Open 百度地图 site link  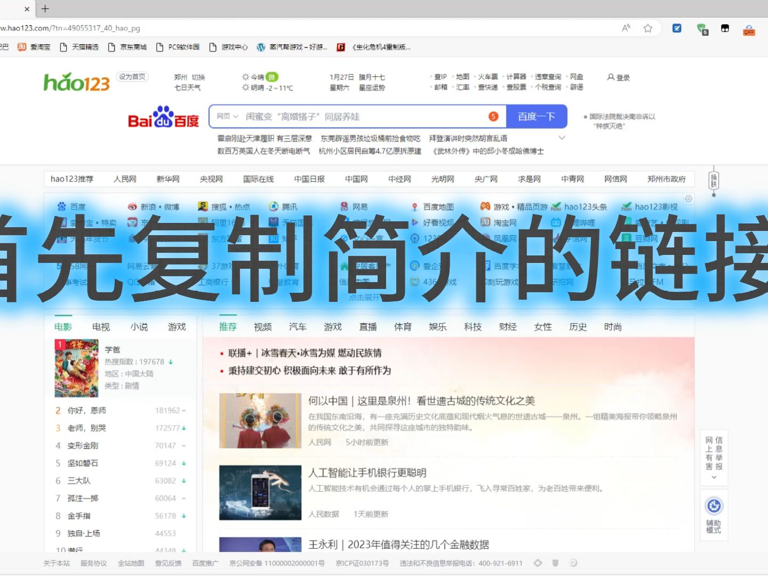[433, 206]
